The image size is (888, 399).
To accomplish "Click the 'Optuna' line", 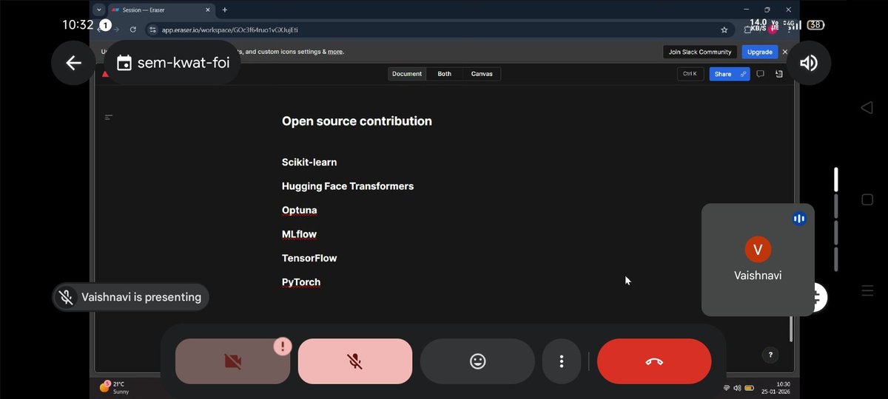I will click(300, 211).
